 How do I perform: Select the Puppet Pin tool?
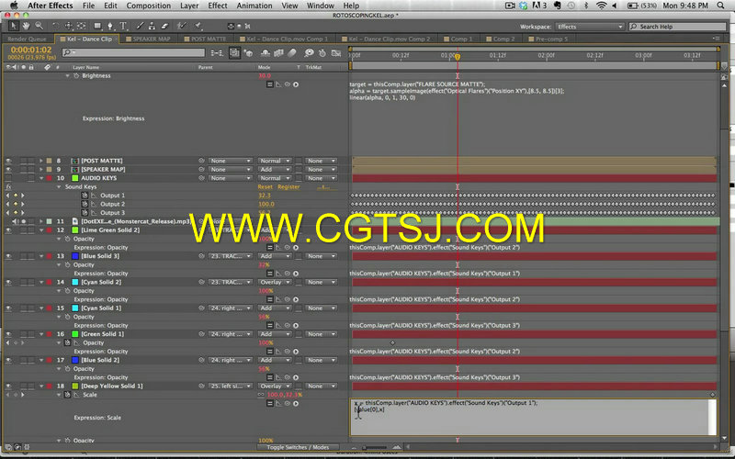[x=198, y=27]
